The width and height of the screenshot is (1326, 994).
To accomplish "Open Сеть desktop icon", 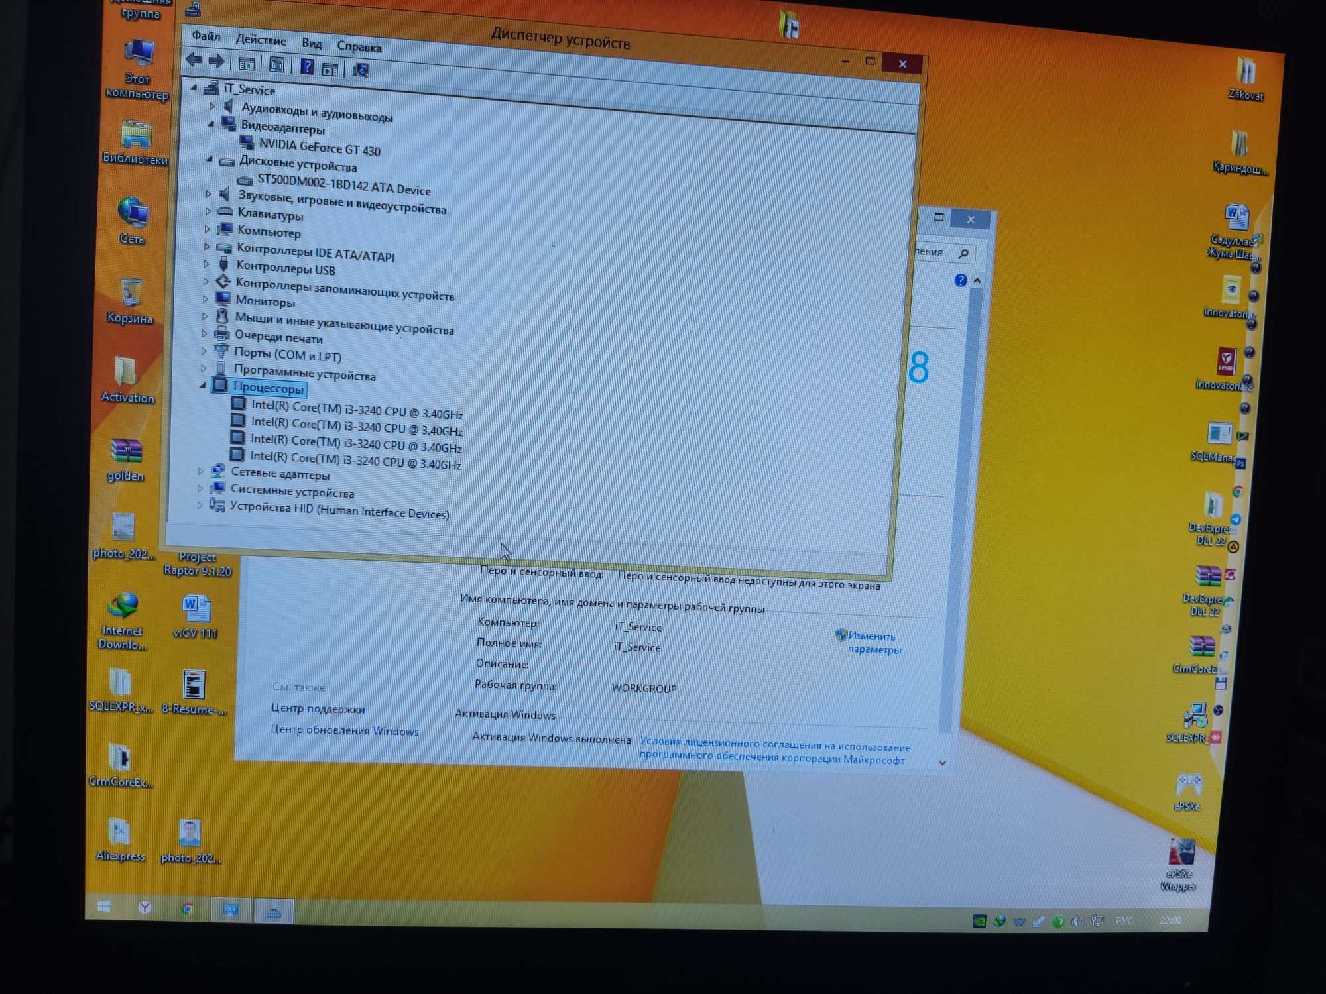I will pyautogui.click(x=133, y=221).
